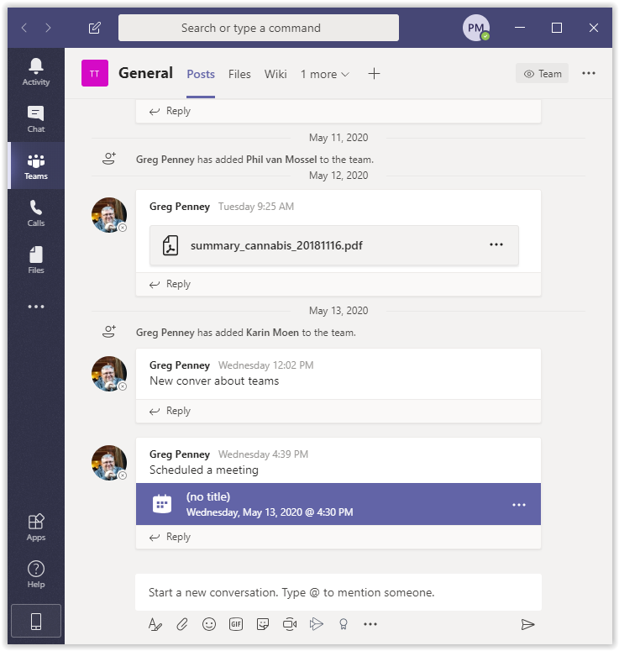Click the Praise badge icon
The height and width of the screenshot is (651, 619).
pyautogui.click(x=344, y=624)
